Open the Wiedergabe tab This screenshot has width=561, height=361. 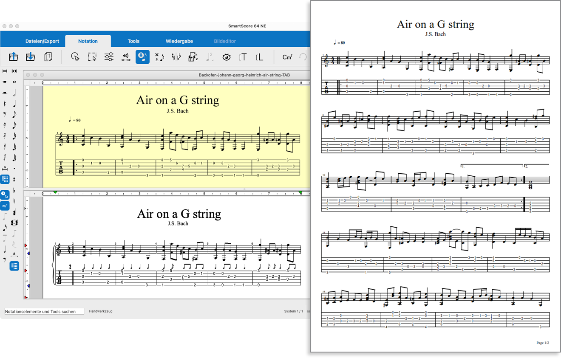pyautogui.click(x=179, y=41)
